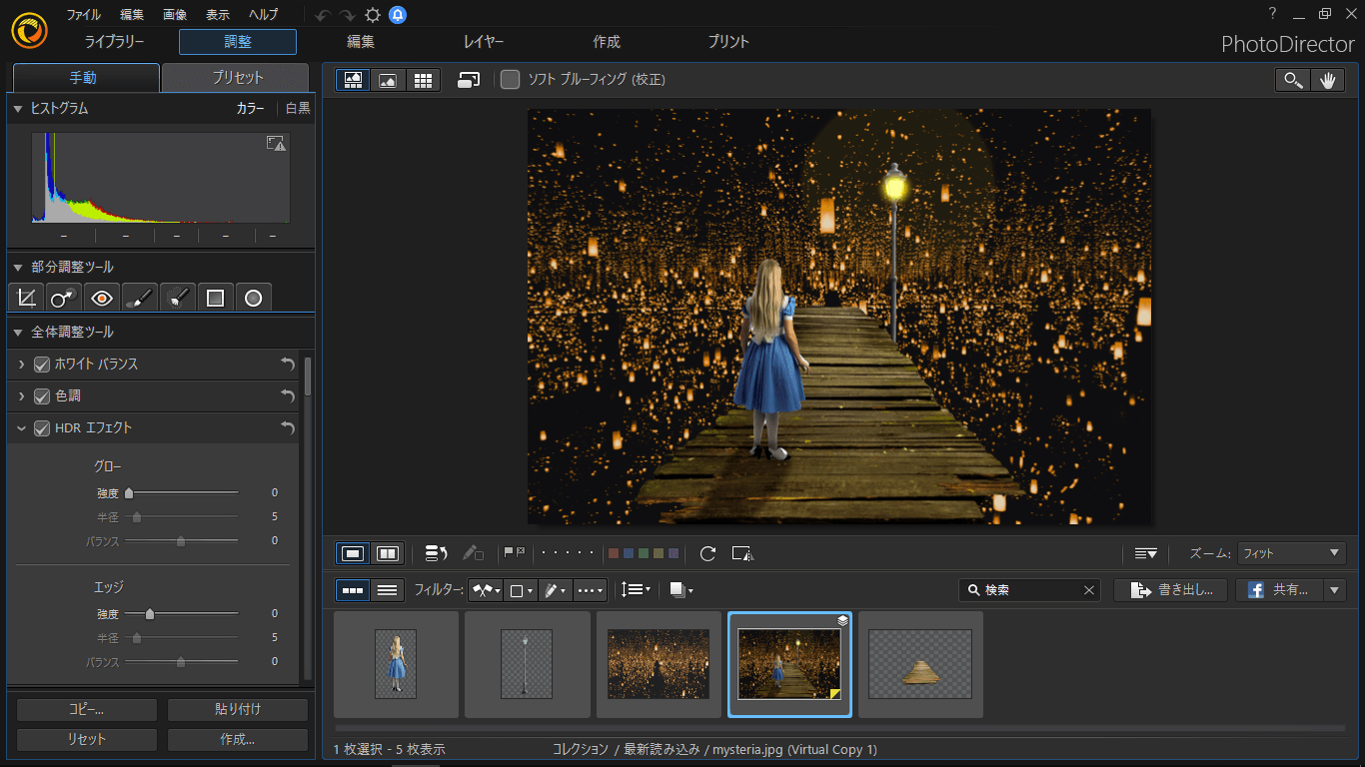Switch to viewer only mode
Viewport: 1365px width, 767px height.
pos(388,80)
